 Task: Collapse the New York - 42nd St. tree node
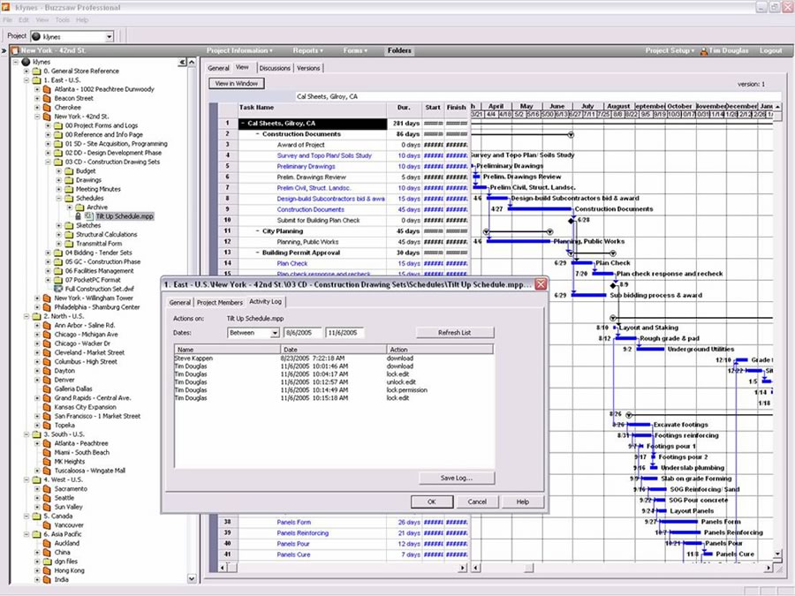37,117
